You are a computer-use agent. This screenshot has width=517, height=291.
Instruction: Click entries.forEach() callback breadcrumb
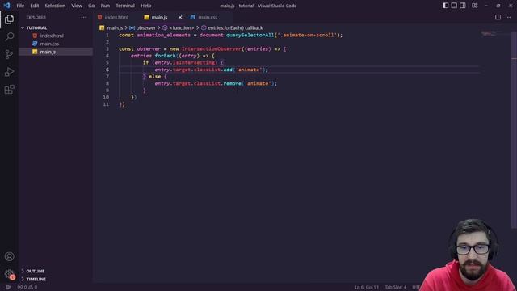(x=235, y=28)
